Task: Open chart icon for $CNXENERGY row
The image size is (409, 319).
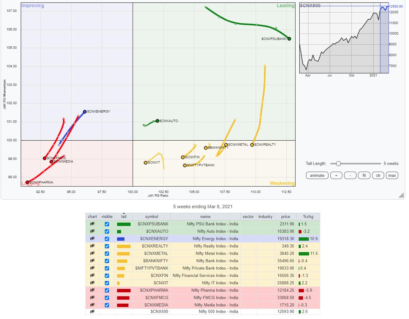Action: [x=92, y=239]
